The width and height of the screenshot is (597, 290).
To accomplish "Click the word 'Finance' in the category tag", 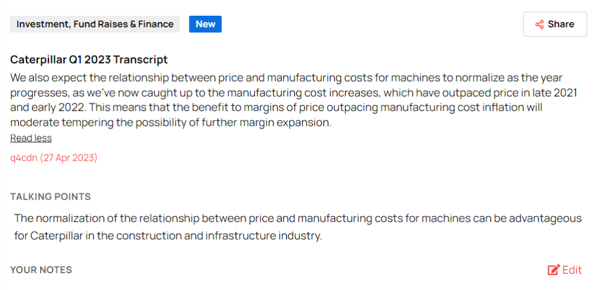I will [154, 24].
